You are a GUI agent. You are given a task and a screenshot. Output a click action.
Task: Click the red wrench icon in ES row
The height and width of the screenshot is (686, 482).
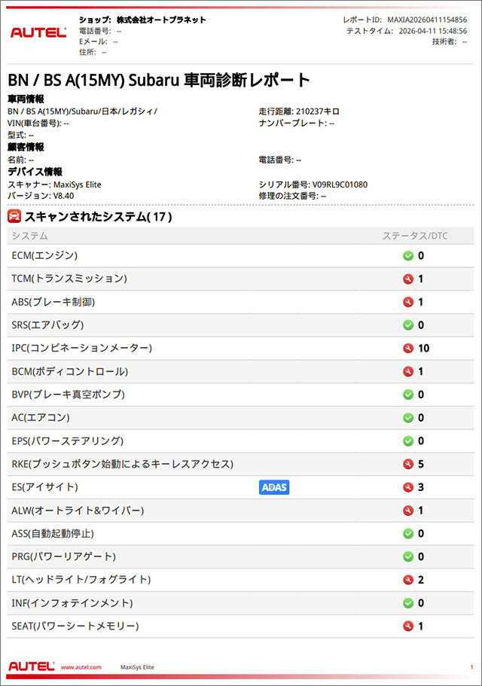[x=408, y=487]
